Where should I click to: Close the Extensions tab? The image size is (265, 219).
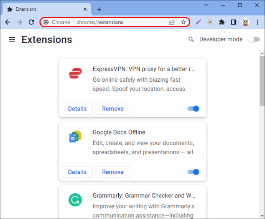85,9
